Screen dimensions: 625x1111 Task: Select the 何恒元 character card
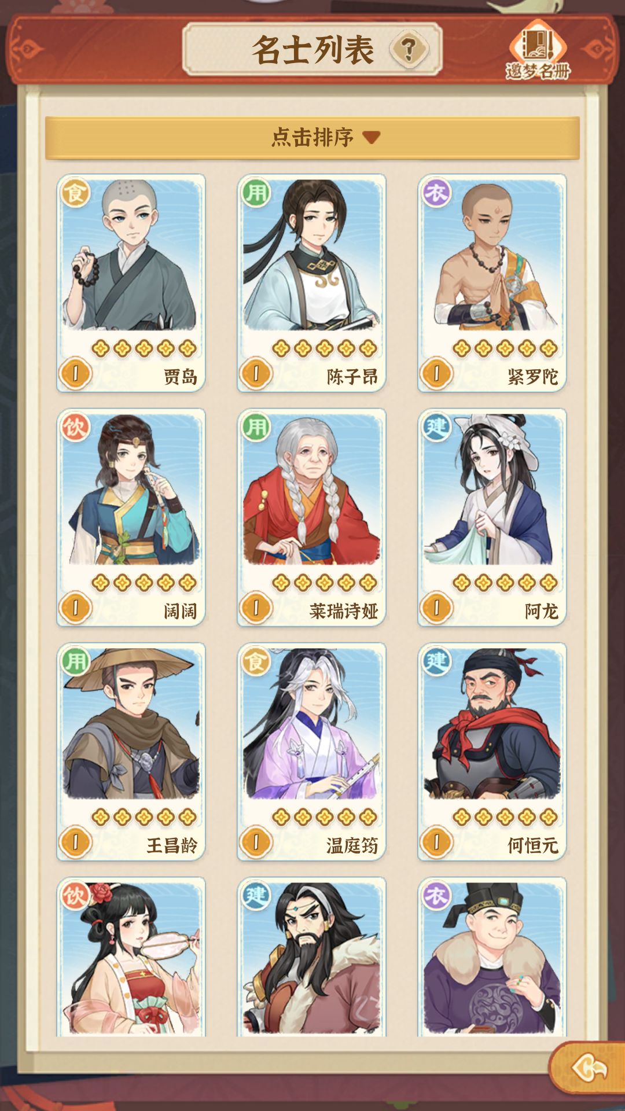[x=492, y=752]
